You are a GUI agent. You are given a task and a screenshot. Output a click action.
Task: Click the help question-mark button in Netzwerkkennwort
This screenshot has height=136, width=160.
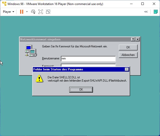coord(133,39)
